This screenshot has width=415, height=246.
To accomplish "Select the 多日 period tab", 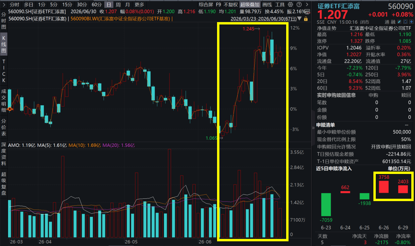I will pyautogui.click(x=29, y=5).
